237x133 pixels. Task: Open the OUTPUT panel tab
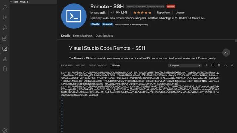(81, 65)
